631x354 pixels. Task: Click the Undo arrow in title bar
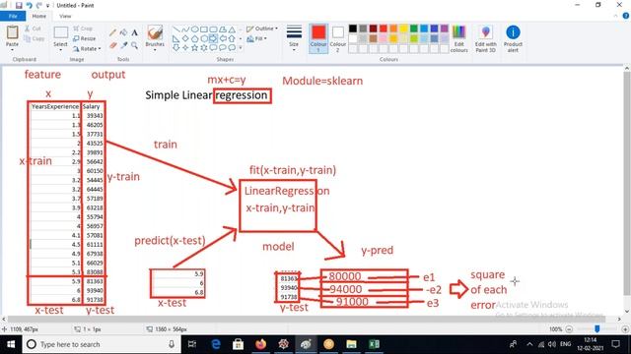pos(29,5)
